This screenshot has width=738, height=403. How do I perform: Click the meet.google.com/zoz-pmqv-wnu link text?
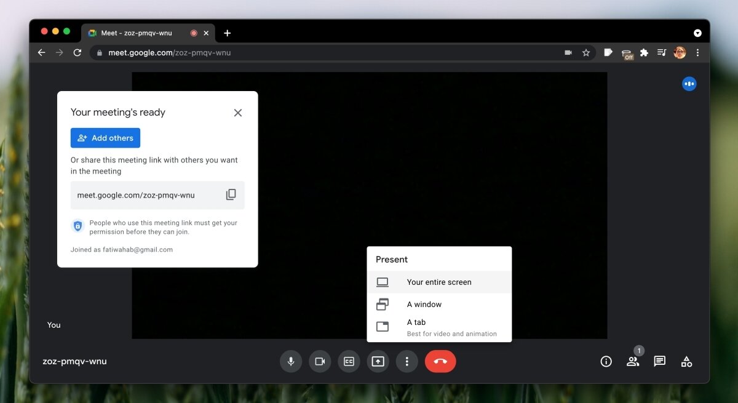coord(136,195)
